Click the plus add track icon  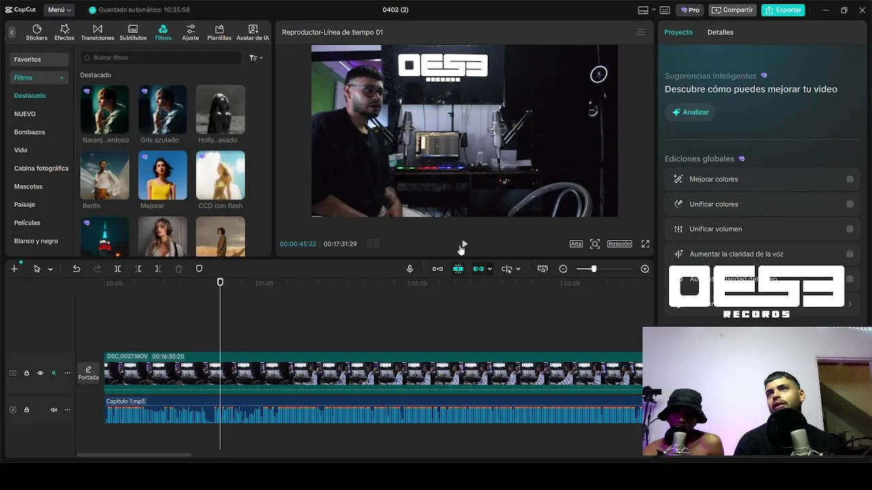[x=14, y=269]
